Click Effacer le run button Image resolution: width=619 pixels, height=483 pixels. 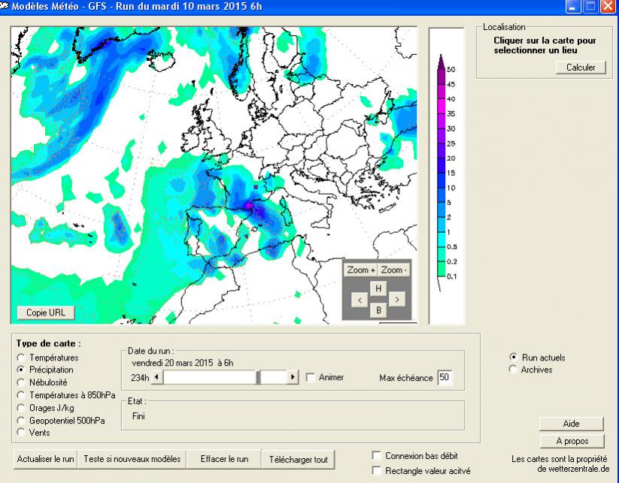224,460
